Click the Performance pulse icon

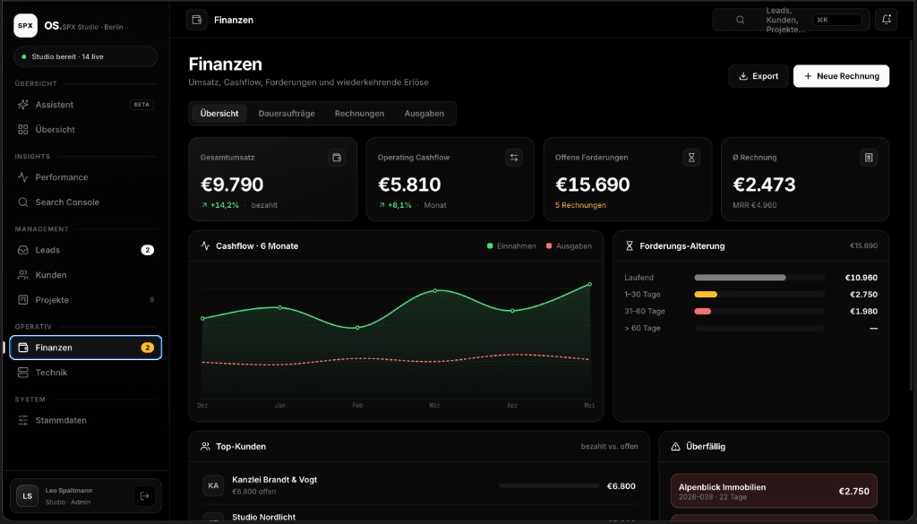[x=22, y=177]
